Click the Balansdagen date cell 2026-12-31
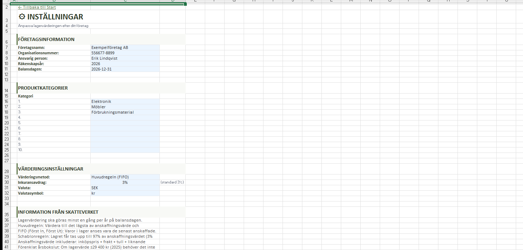 [x=125, y=69]
